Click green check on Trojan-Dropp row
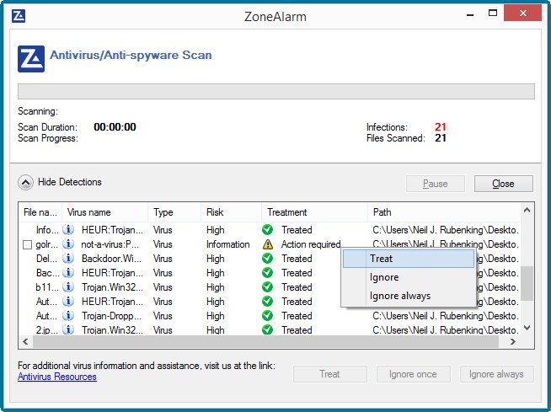Screen dimensions: 551x412 pyautogui.click(x=267, y=316)
